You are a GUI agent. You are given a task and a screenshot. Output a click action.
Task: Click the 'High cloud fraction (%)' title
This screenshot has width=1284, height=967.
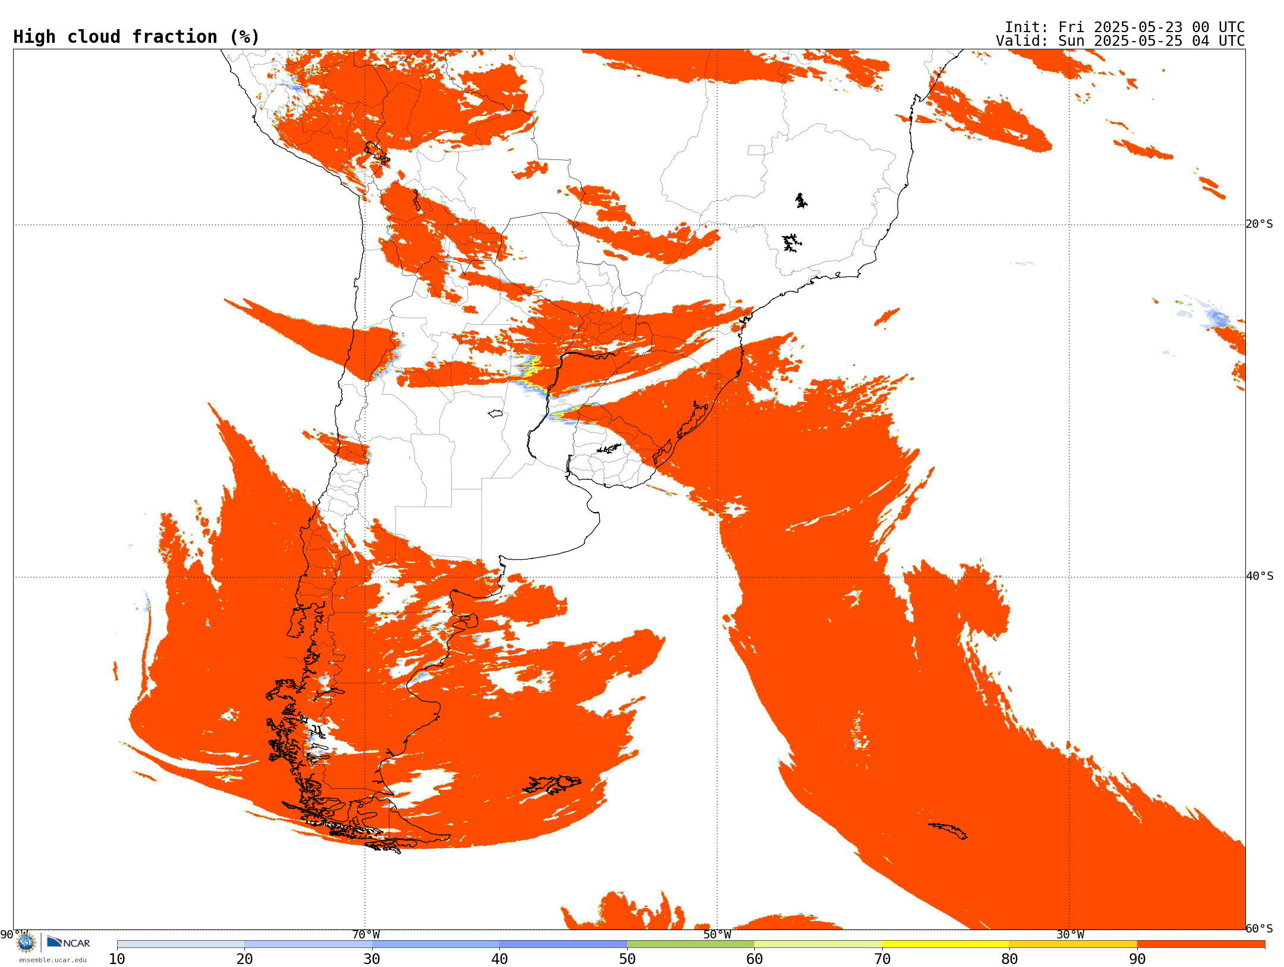[x=136, y=37]
